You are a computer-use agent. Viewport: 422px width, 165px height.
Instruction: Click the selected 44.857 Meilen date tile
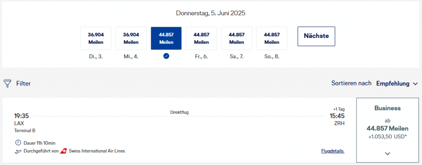pyautogui.click(x=166, y=38)
